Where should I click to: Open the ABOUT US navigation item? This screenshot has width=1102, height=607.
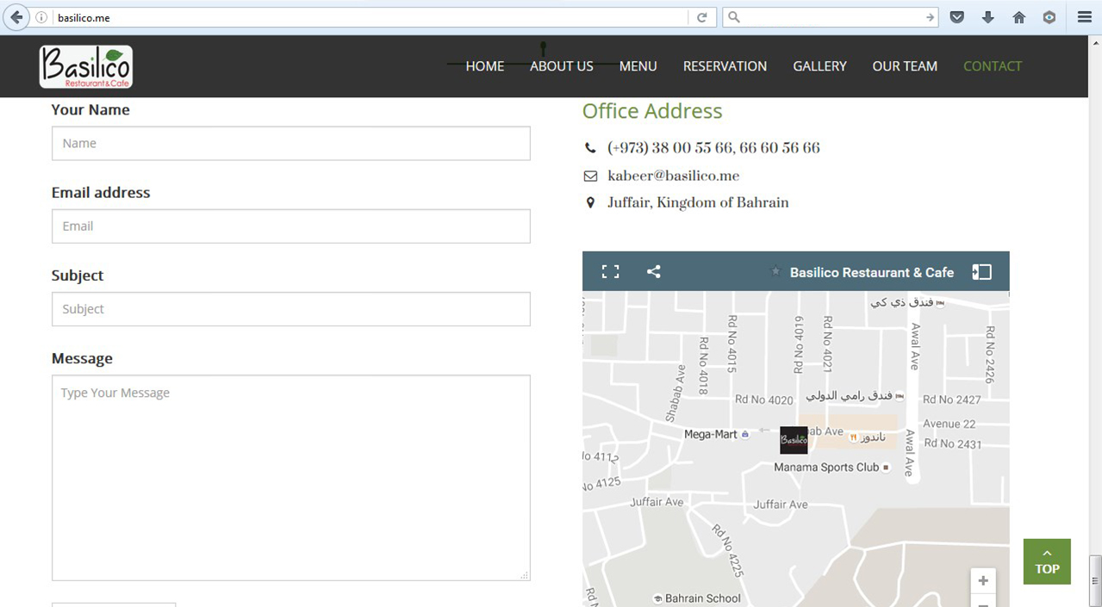pos(561,66)
